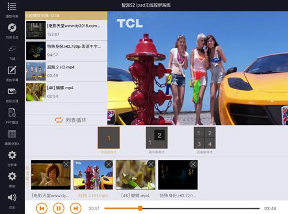The height and width of the screenshot is (214, 288).
Task: Click the butterfly video thumbnail at bottom
Action: point(135,175)
